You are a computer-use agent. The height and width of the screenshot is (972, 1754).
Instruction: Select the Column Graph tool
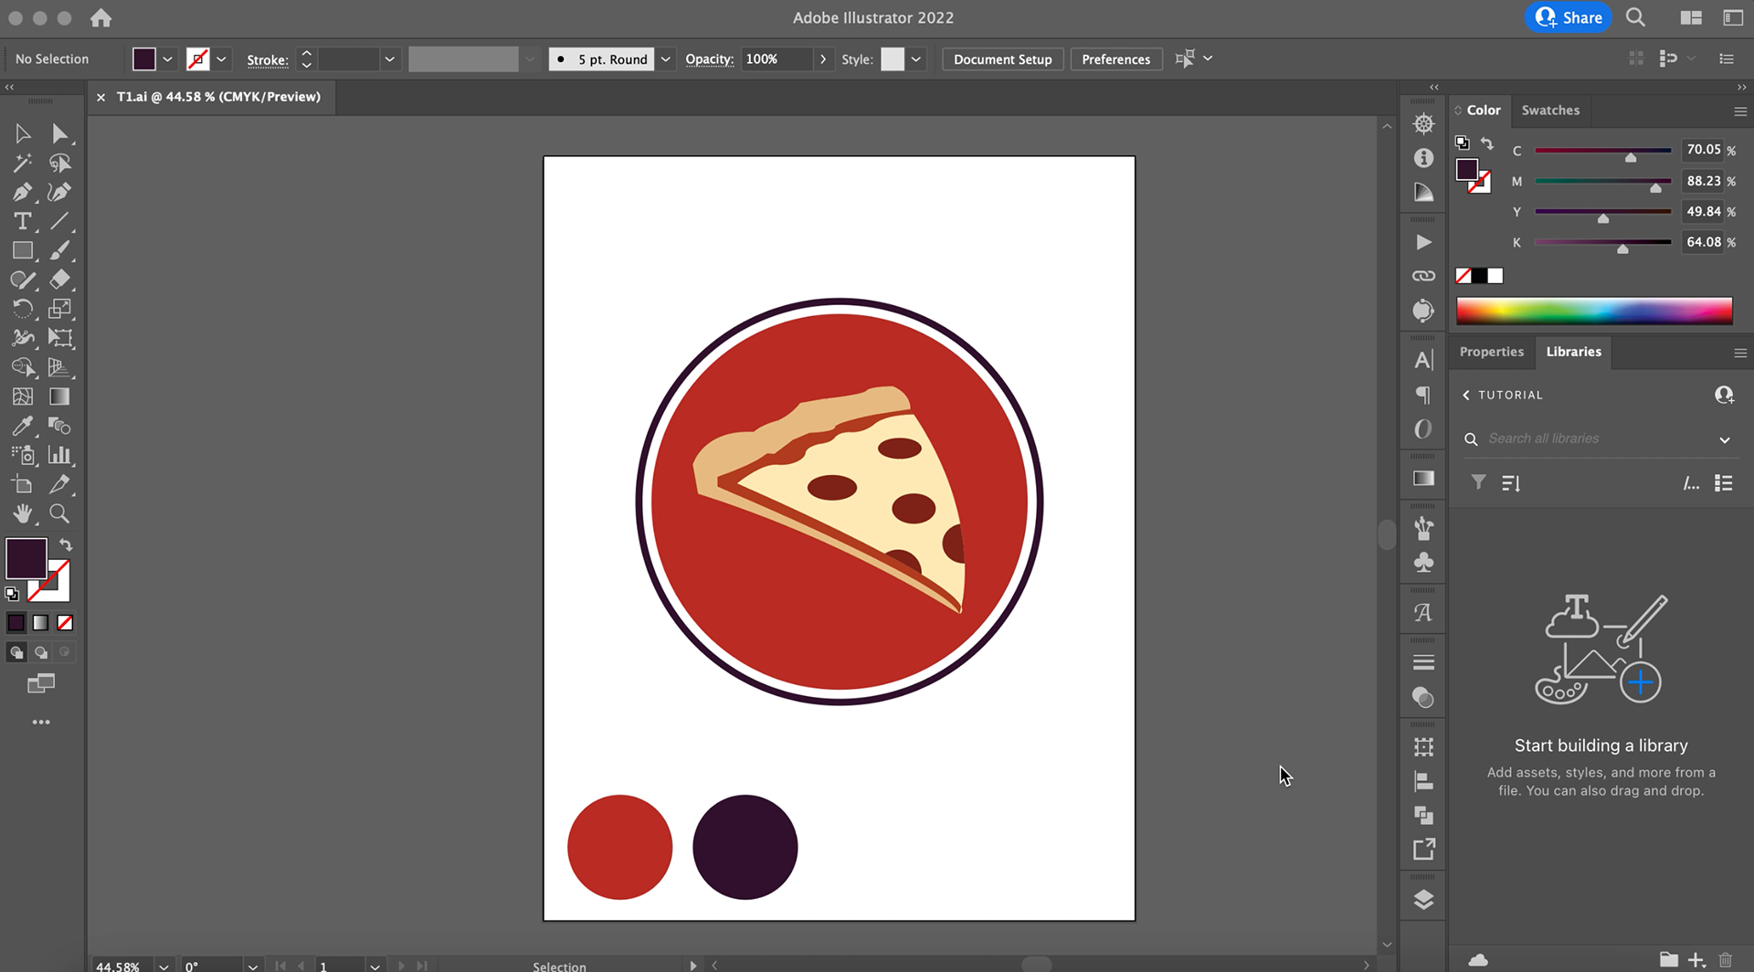(59, 456)
